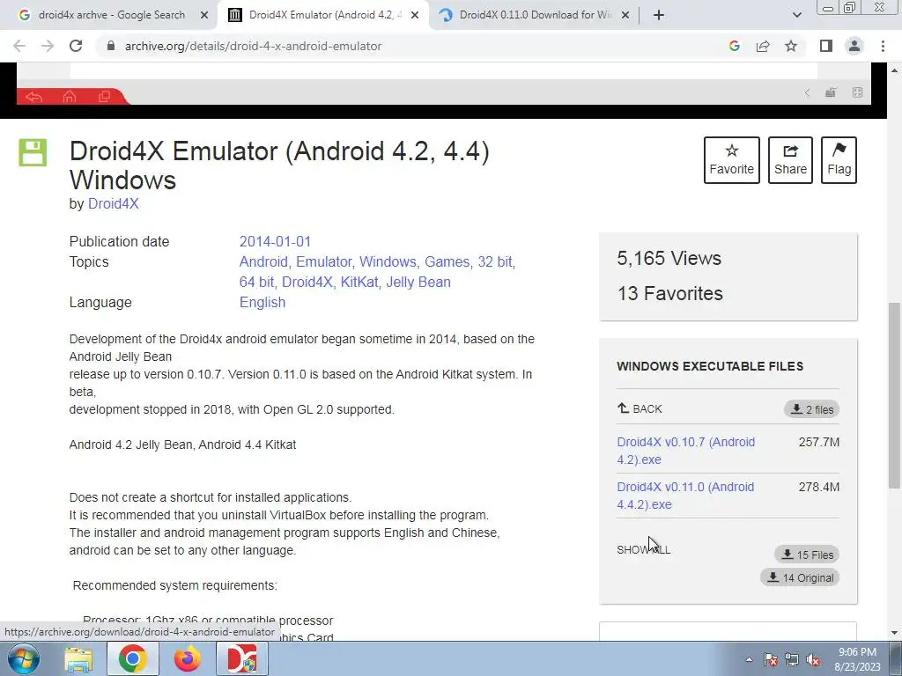Launch Firefox from the taskbar
902x676 pixels.
click(x=188, y=658)
